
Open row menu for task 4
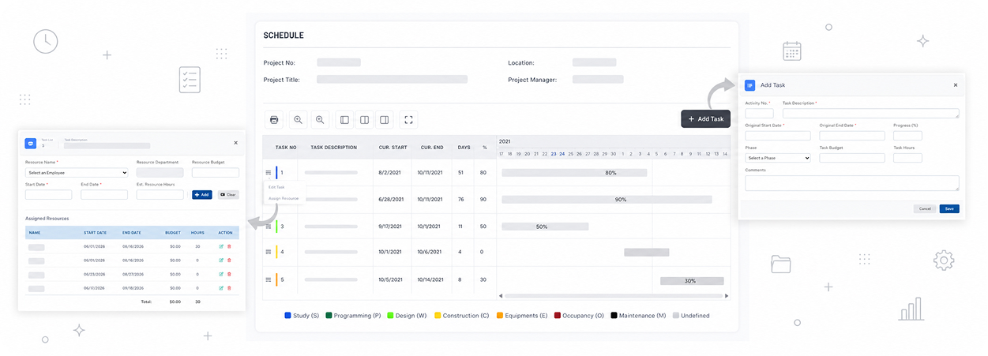tap(269, 253)
